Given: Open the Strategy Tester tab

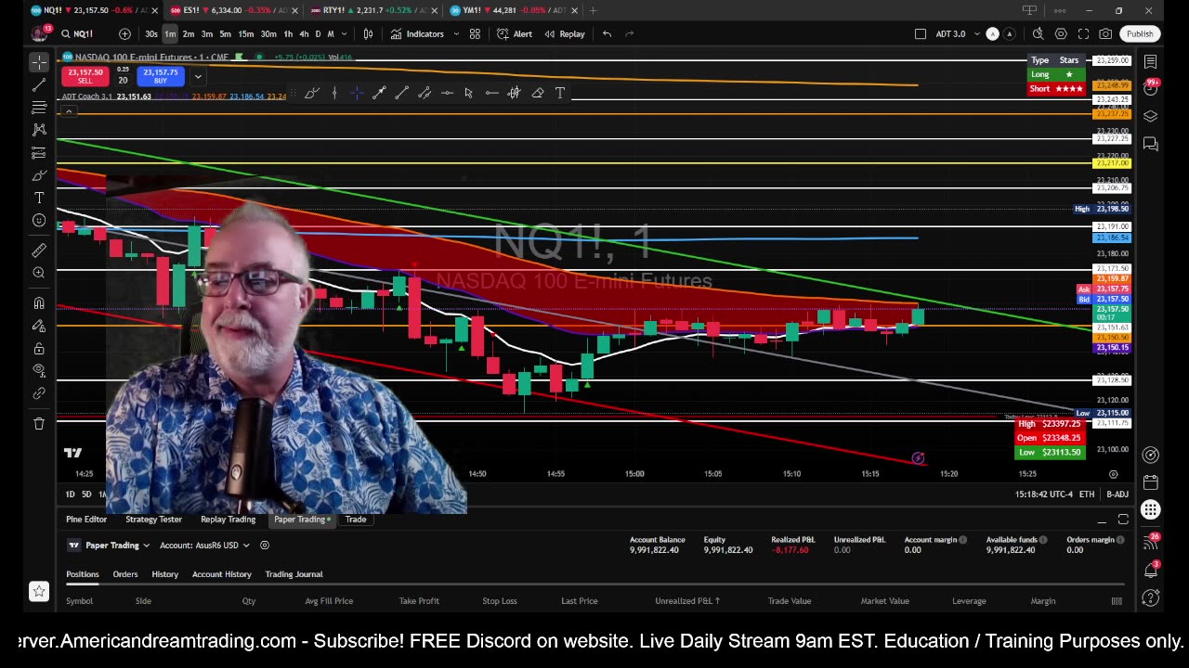Looking at the screenshot, I should (153, 520).
